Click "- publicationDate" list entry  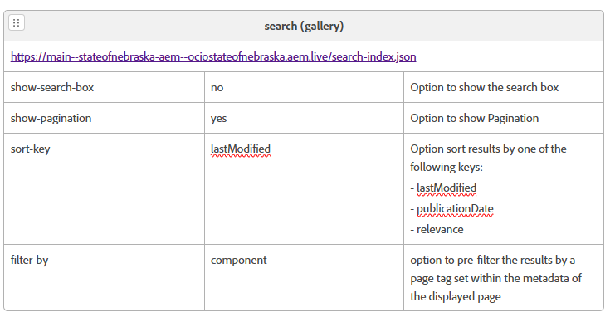pos(451,208)
